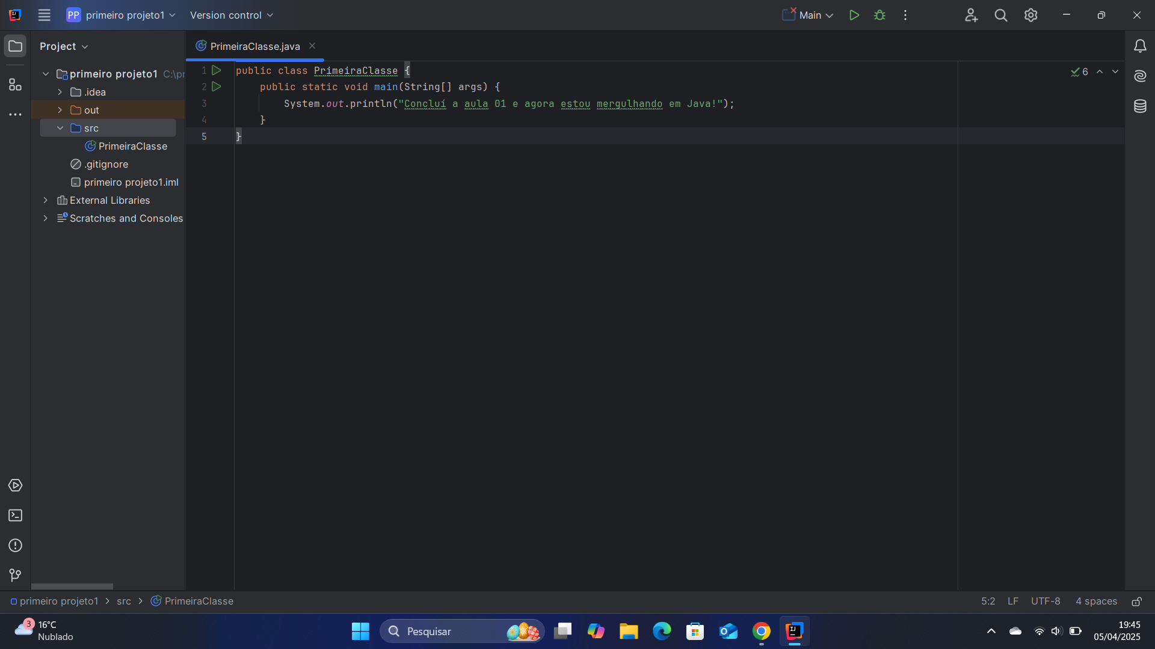Show hidden system tray icons chevron

(x=991, y=631)
